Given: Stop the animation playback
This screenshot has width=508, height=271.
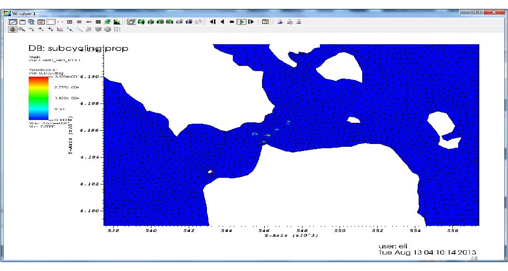Looking at the screenshot, I should (x=231, y=22).
